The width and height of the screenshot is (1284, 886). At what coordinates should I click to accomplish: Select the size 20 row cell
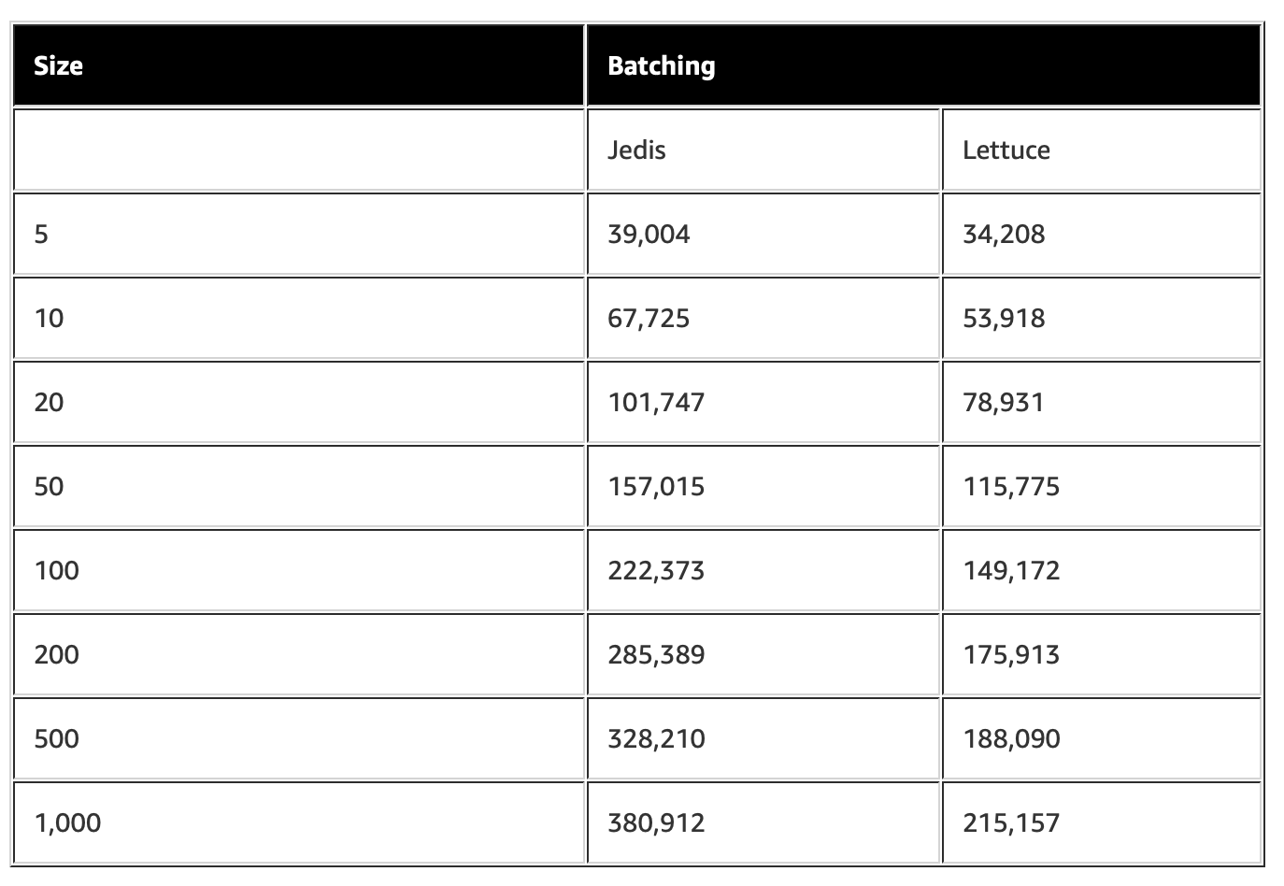299,402
